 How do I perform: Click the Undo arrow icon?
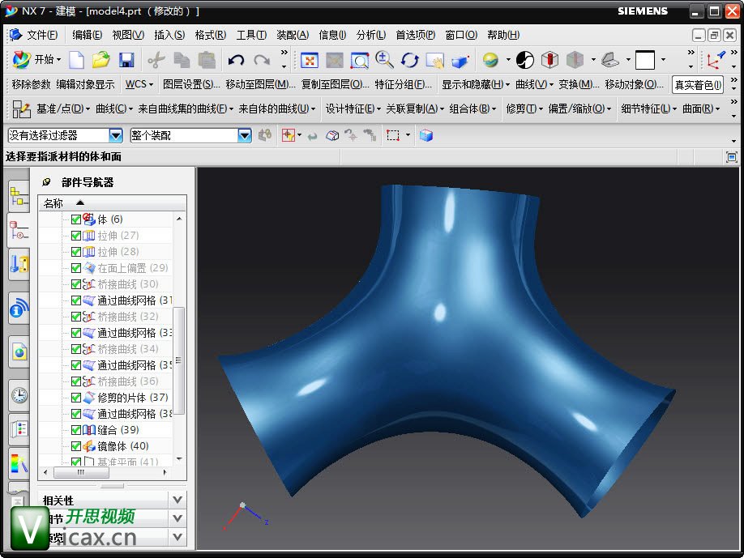point(236,60)
